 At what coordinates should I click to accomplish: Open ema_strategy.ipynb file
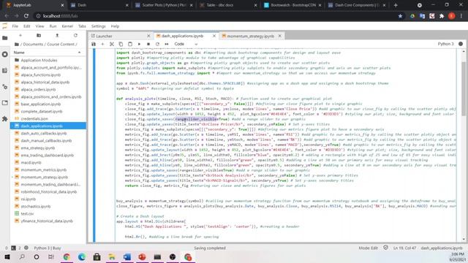click(x=38, y=148)
